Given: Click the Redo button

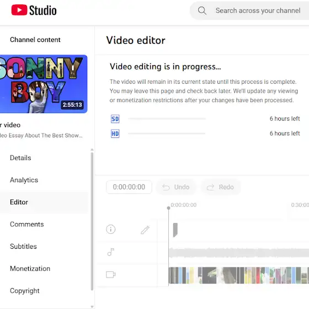Looking at the screenshot, I should click(x=221, y=187).
